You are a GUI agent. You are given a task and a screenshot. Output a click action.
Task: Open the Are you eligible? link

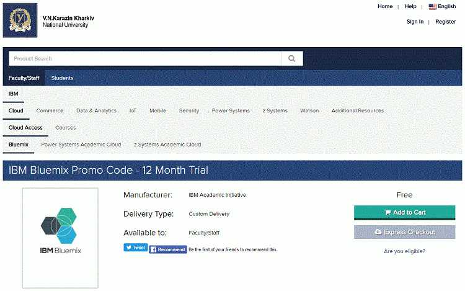(x=404, y=251)
